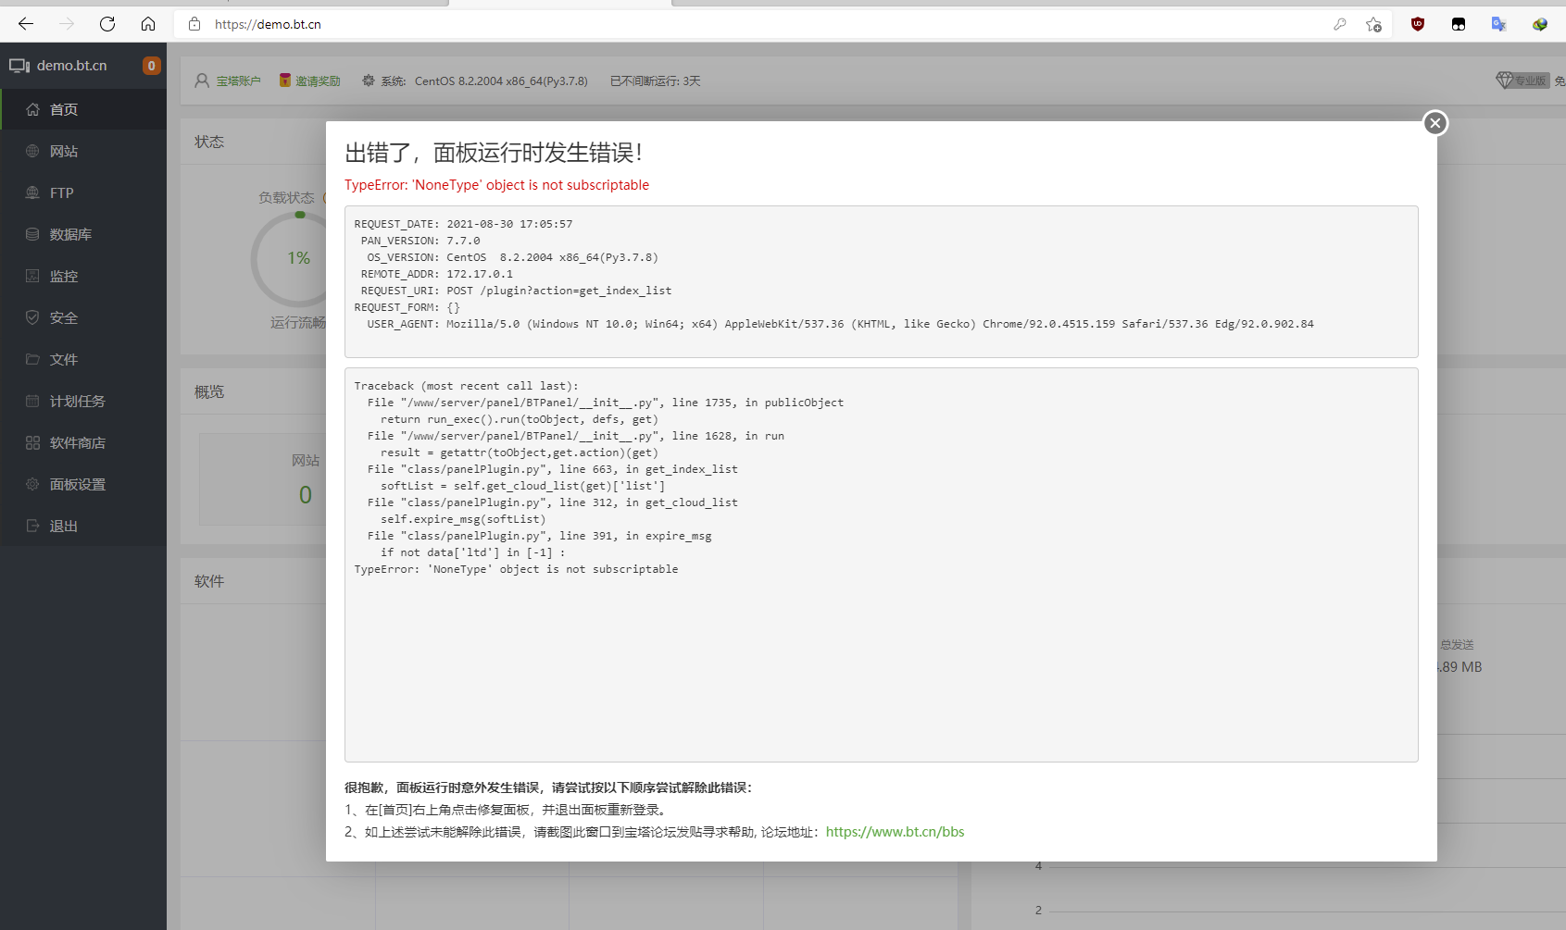Click the database cylinder icon
Image resolution: width=1566 pixels, height=930 pixels.
[x=32, y=234]
